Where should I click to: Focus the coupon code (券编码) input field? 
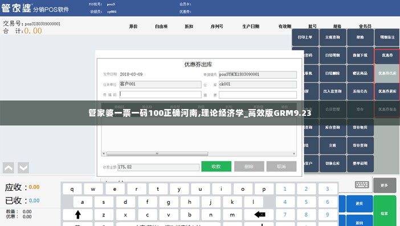click(160, 95)
